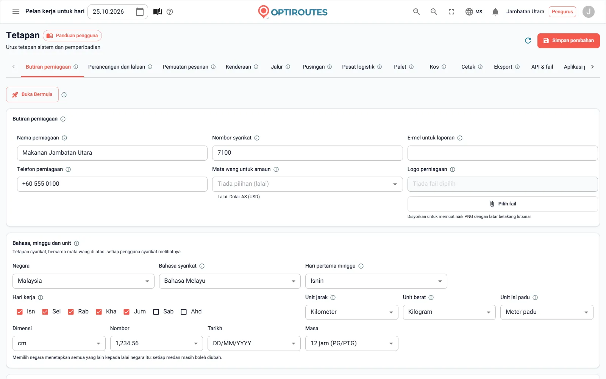Open the user avatar J

pyautogui.click(x=588, y=12)
